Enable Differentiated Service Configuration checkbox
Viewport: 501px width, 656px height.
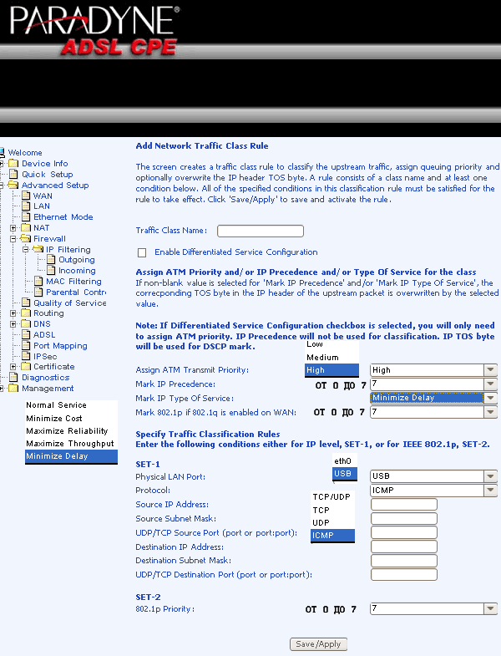click(142, 252)
